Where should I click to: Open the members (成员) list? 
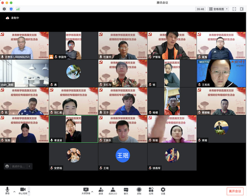click(x=113, y=189)
